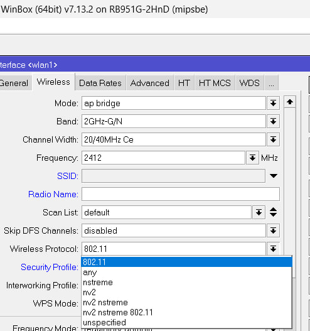310x331 pixels.
Task: Open the WDS tab
Action: coord(250,83)
